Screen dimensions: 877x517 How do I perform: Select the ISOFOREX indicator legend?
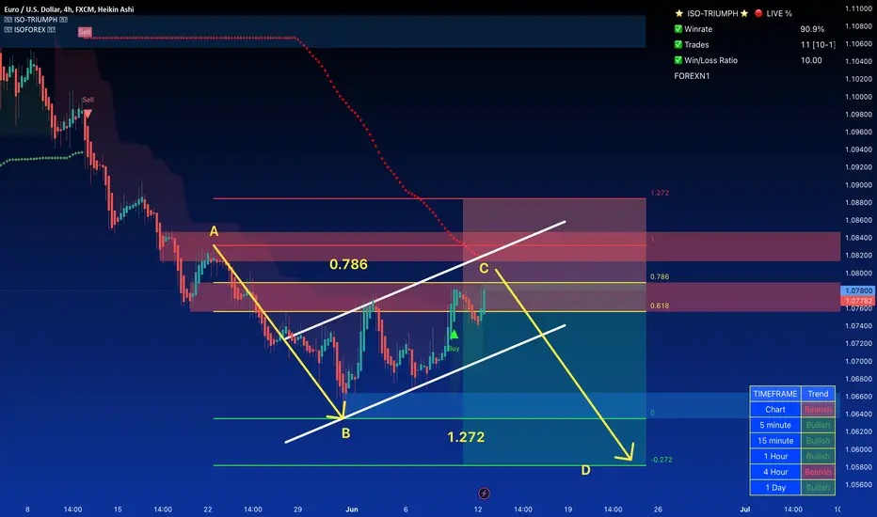click(30, 30)
